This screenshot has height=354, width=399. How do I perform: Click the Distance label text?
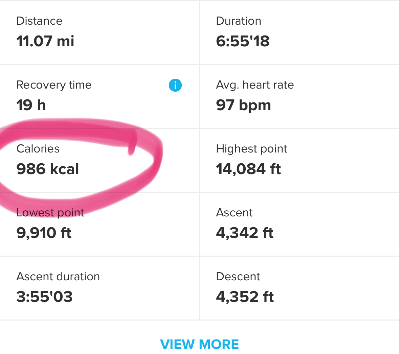pyautogui.click(x=40, y=21)
